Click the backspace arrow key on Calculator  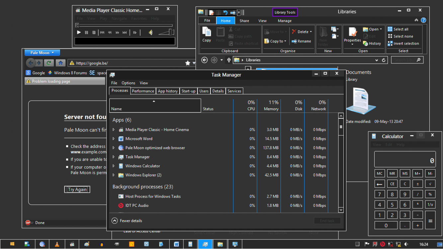click(x=380, y=184)
